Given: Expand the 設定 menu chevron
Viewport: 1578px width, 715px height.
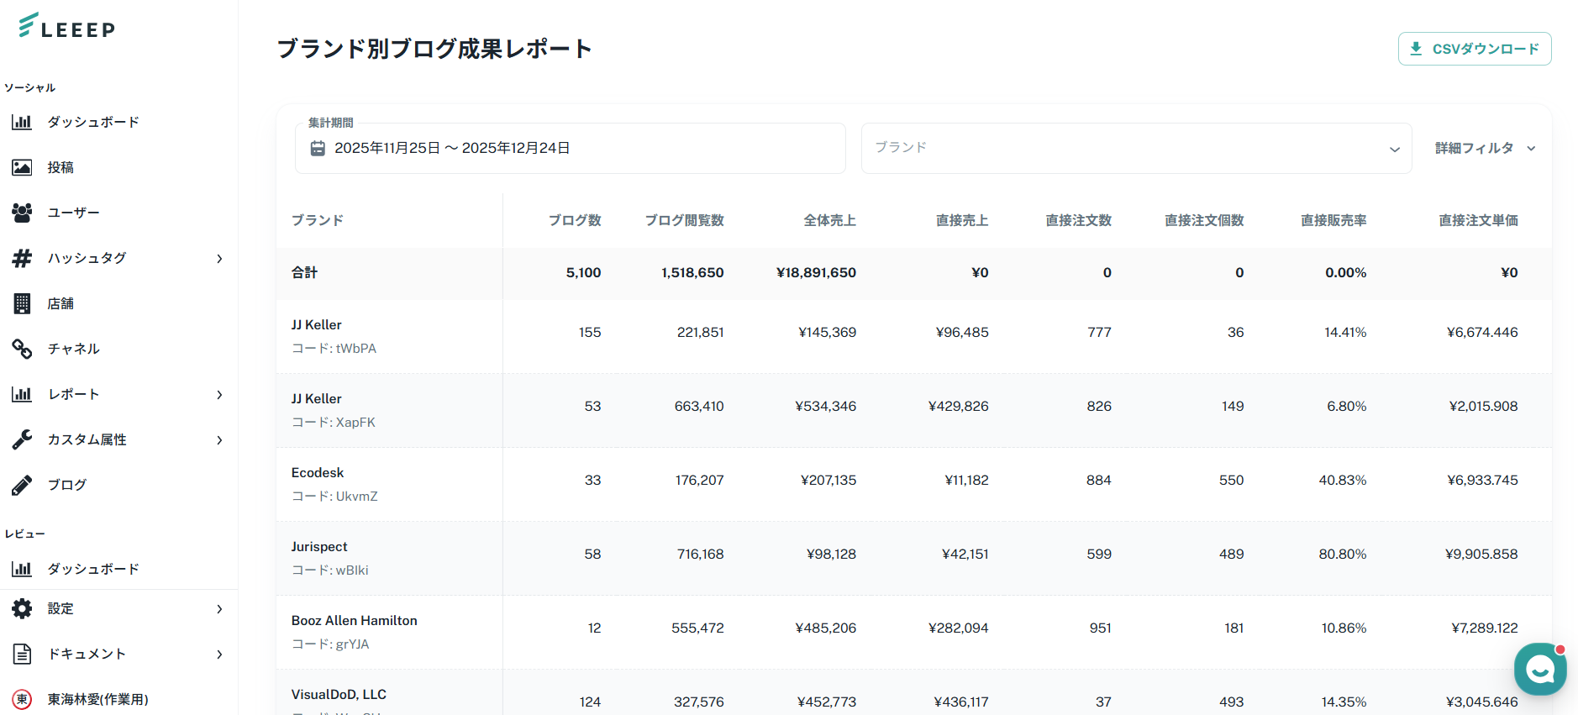Looking at the screenshot, I should [219, 609].
